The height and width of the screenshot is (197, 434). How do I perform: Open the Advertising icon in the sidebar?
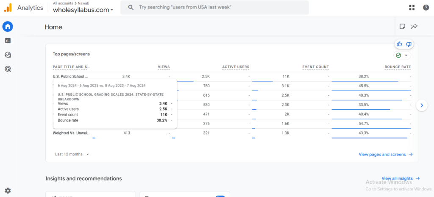[8, 69]
